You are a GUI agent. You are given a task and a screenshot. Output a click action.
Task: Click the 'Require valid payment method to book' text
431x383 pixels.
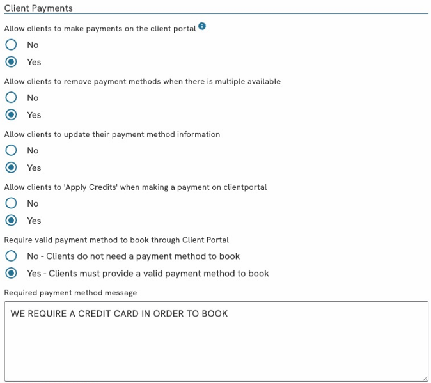116,240
